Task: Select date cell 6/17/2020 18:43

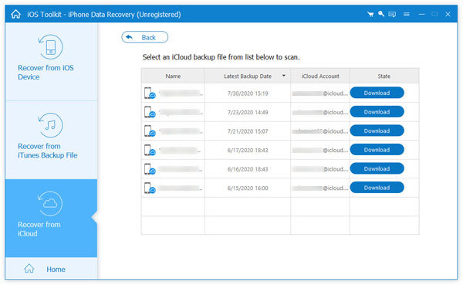Action: 248,150
